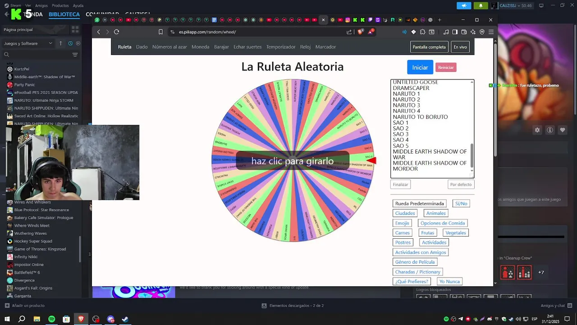Click the Finalizar button

[x=400, y=184]
